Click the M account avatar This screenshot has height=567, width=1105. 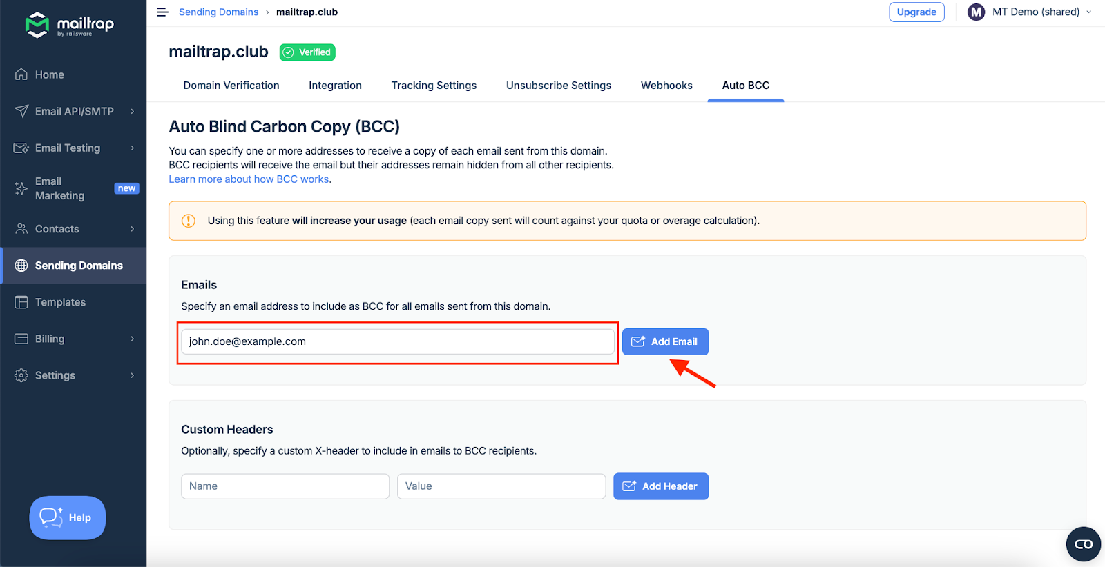(x=976, y=12)
